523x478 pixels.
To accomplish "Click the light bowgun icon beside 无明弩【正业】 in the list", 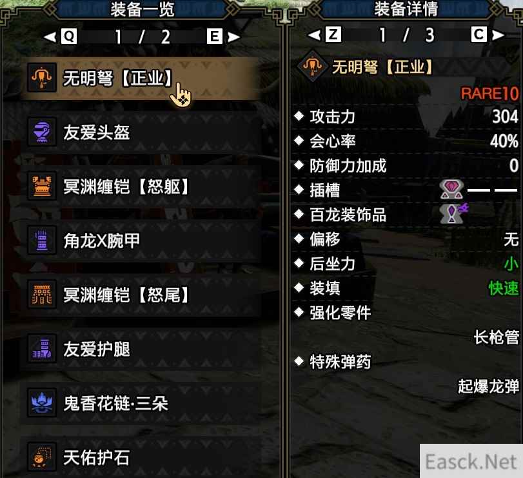I will [42, 77].
